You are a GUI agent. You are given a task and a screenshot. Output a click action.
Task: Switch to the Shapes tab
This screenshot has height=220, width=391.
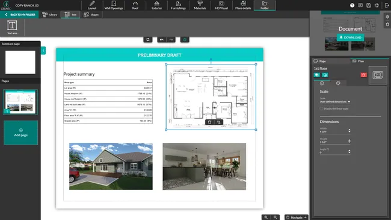tap(91, 14)
